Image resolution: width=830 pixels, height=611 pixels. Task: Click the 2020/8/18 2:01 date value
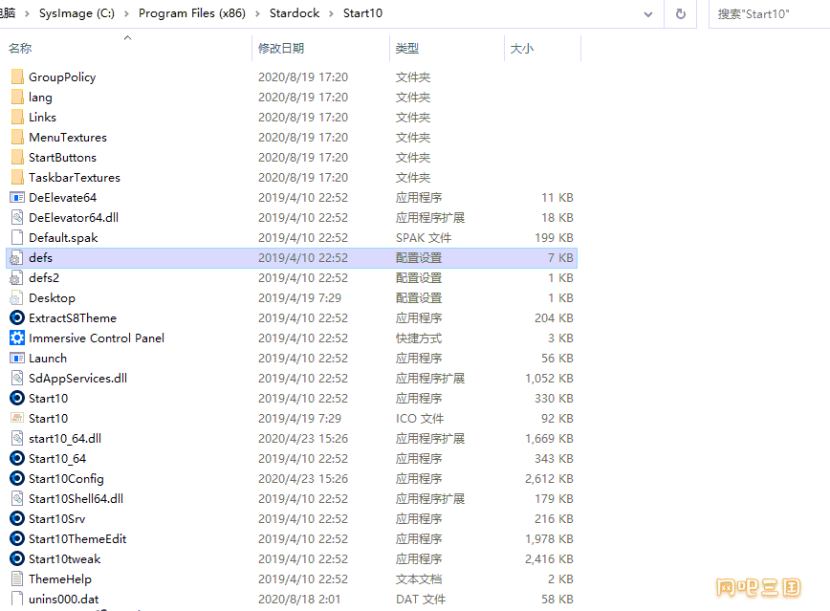click(x=299, y=599)
